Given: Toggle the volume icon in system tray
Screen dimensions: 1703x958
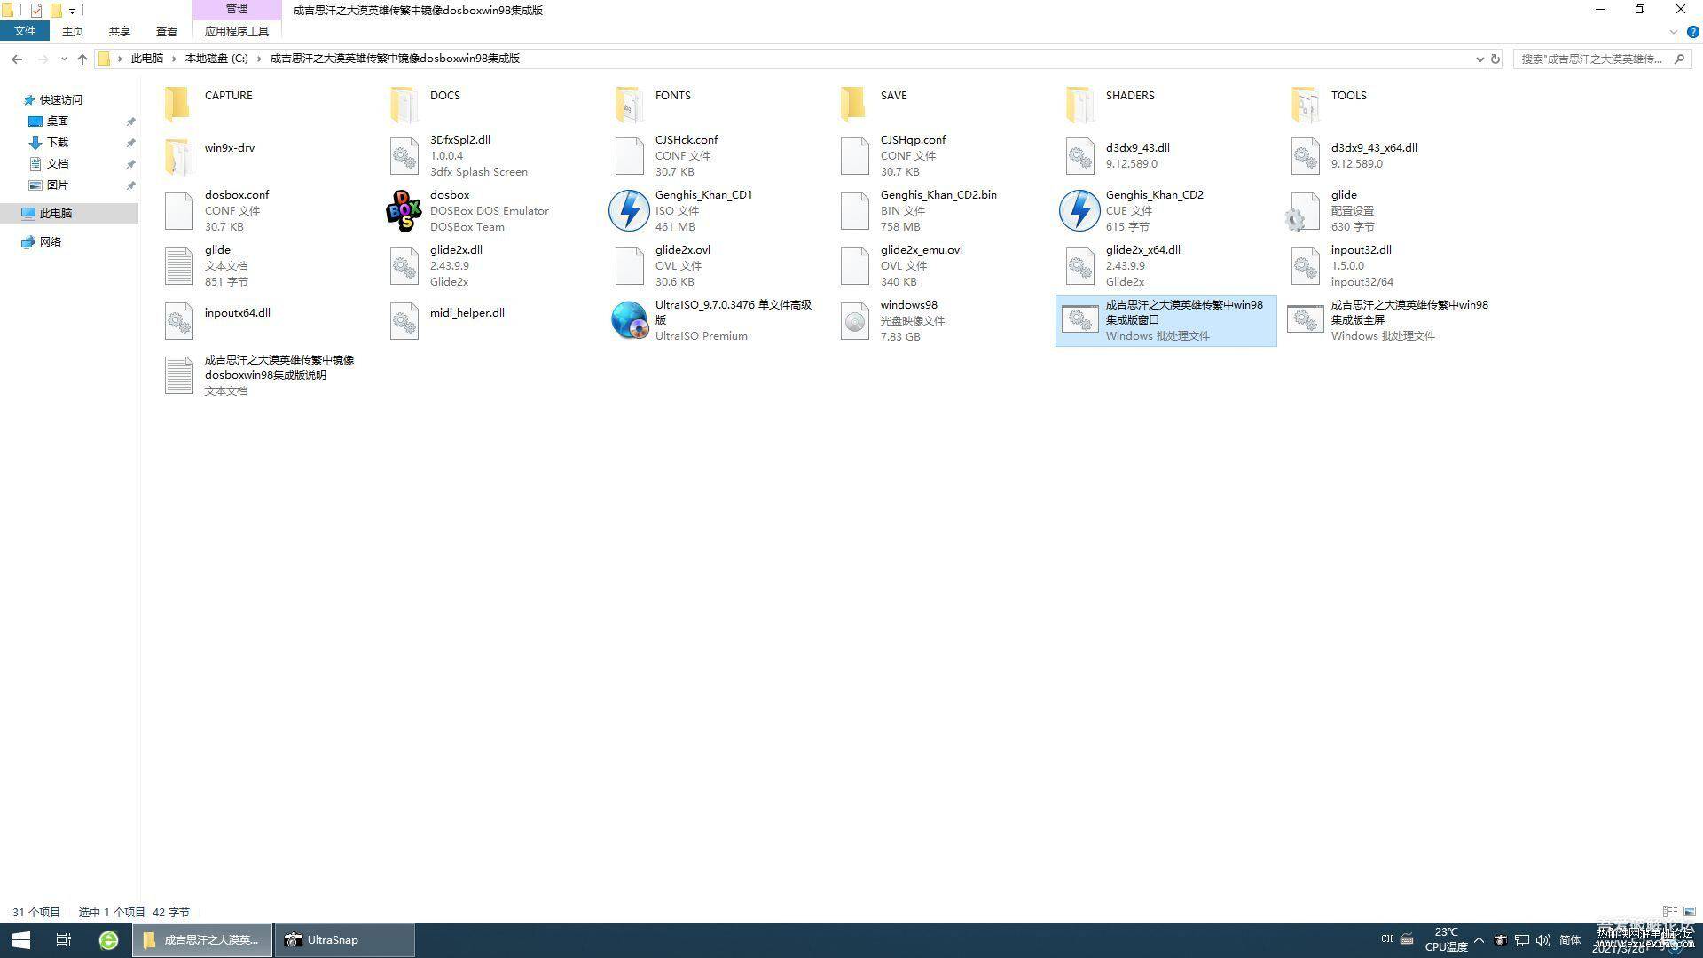Looking at the screenshot, I should [x=1542, y=940].
